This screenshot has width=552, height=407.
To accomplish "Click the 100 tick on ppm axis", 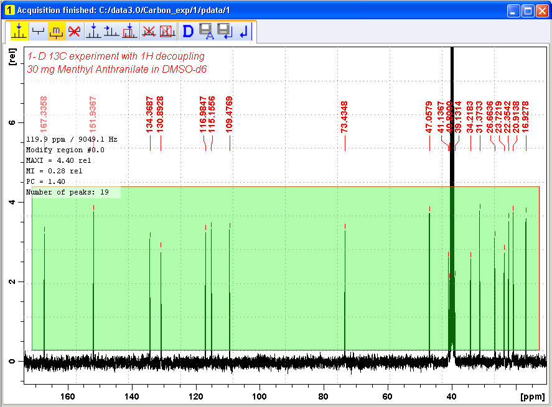I will click(260, 396).
